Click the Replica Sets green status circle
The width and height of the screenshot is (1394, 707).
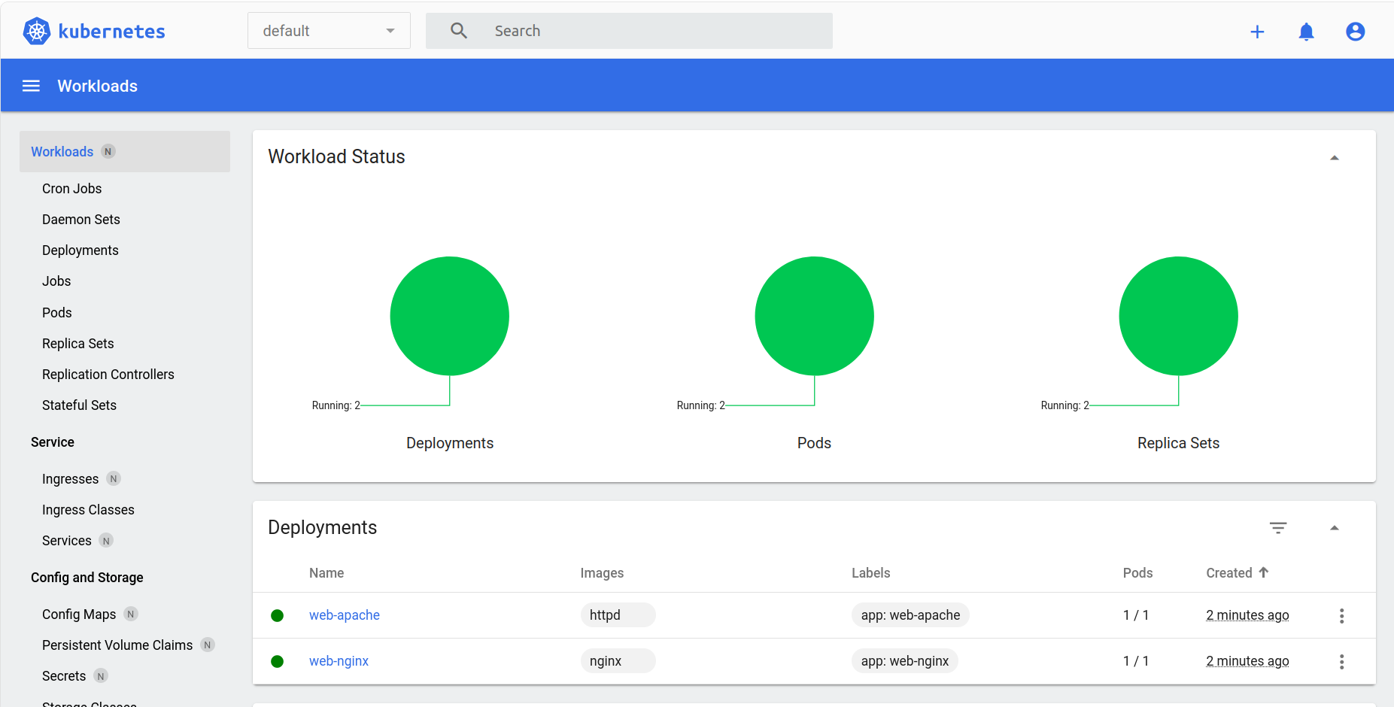click(x=1178, y=316)
